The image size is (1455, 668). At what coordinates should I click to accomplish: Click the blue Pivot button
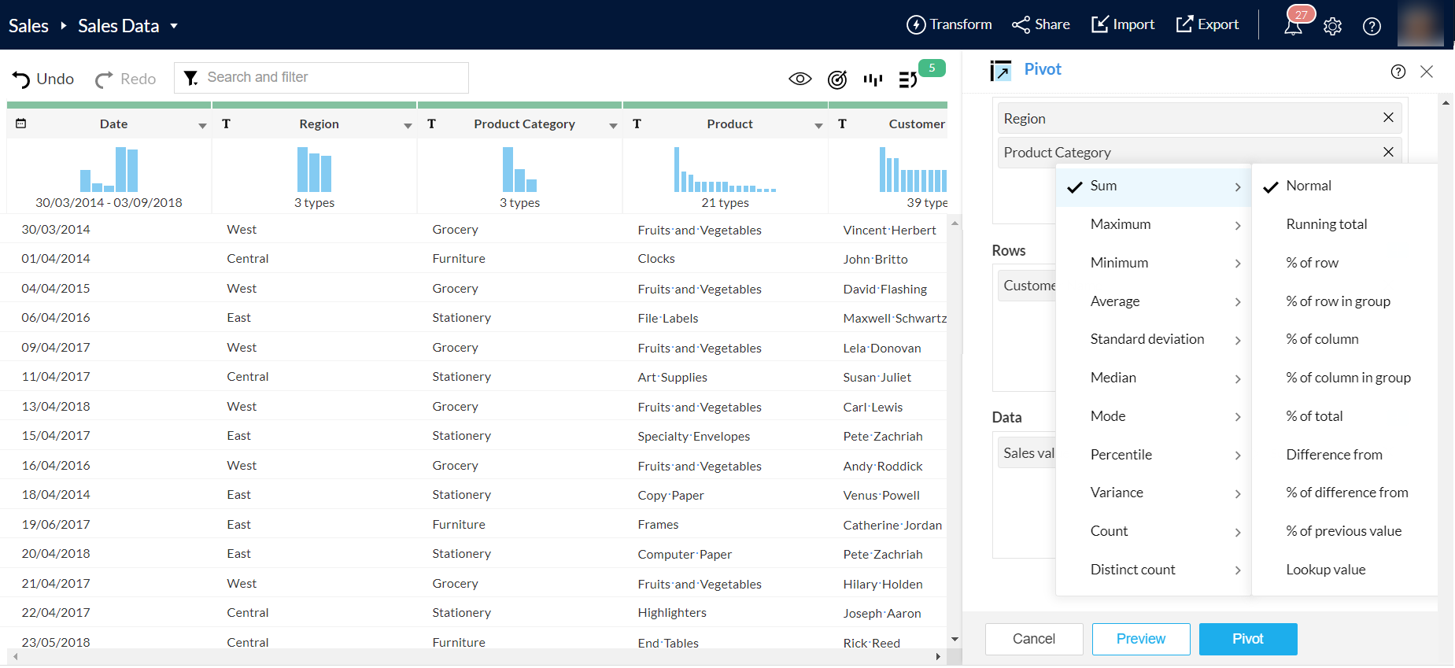(1248, 639)
